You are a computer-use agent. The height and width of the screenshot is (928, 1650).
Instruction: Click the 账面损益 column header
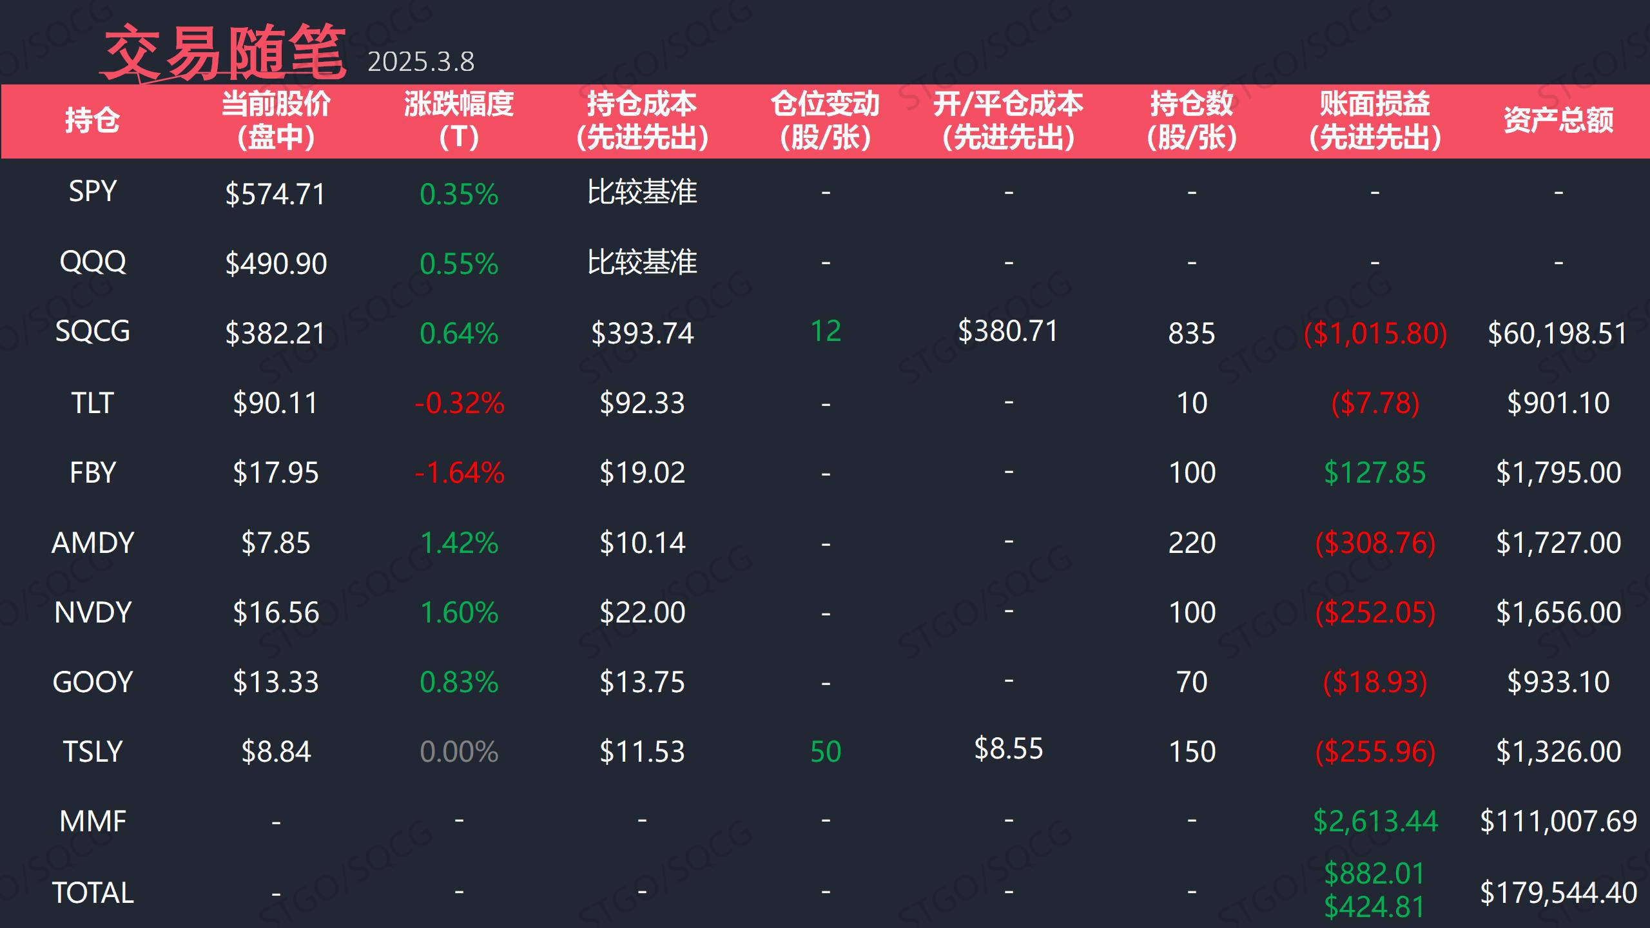tap(1375, 121)
